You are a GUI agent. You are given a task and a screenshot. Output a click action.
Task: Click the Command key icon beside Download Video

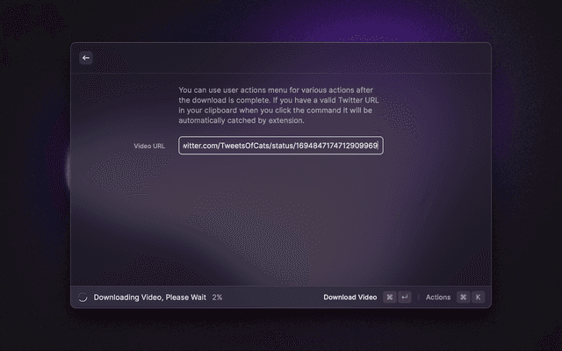coord(390,297)
